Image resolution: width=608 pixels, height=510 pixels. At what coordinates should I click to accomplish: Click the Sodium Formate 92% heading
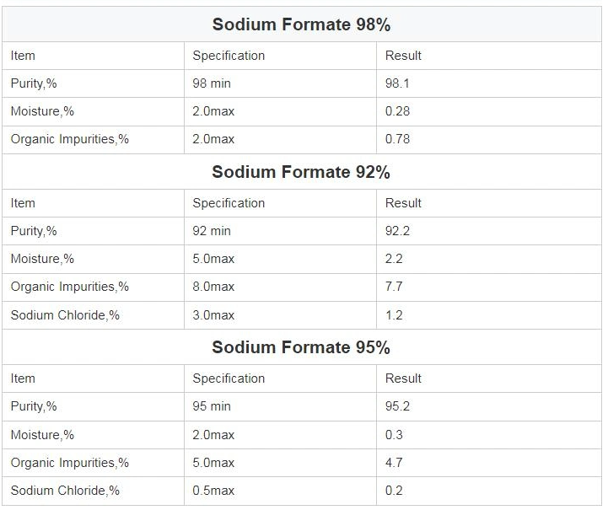point(301,172)
